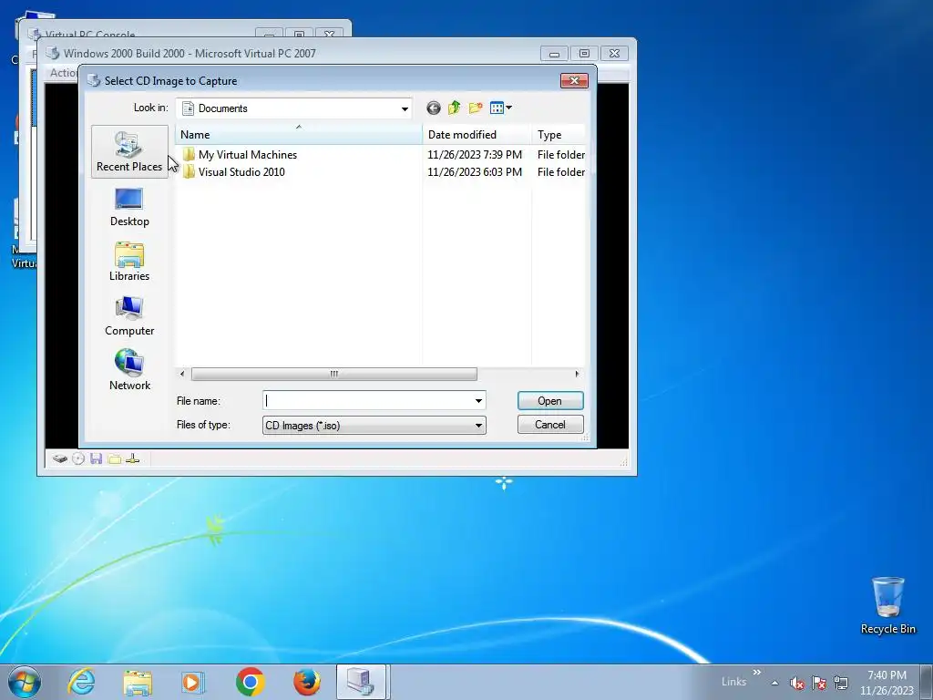The height and width of the screenshot is (700, 933).
Task: Click into the File name field
Action: tap(368, 401)
